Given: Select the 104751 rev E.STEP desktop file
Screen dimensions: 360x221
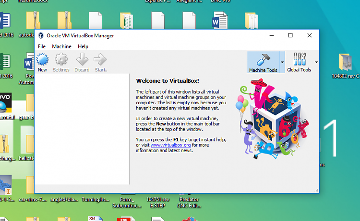Looking at the screenshot, I should pos(158,202).
